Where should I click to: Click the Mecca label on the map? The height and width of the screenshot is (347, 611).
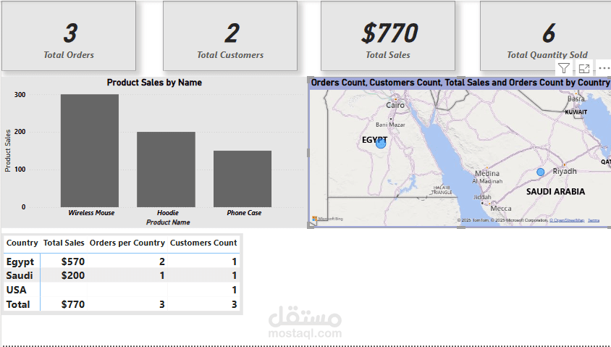501,208
